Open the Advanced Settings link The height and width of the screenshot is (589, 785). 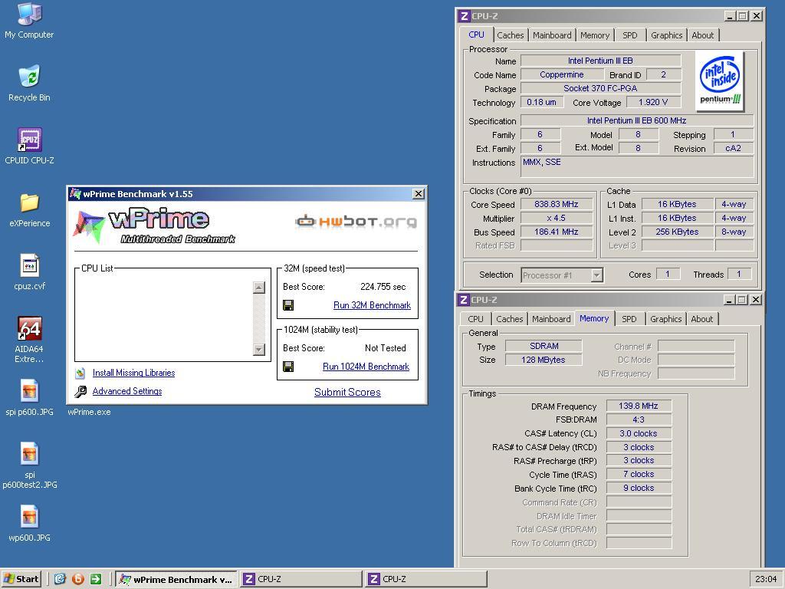pyautogui.click(x=127, y=391)
